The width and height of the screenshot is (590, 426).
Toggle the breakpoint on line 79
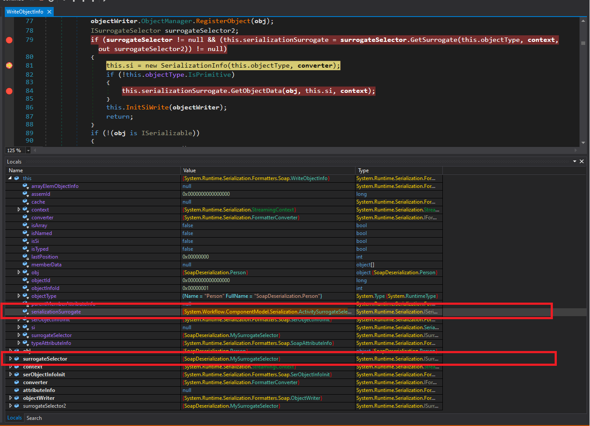coord(9,40)
